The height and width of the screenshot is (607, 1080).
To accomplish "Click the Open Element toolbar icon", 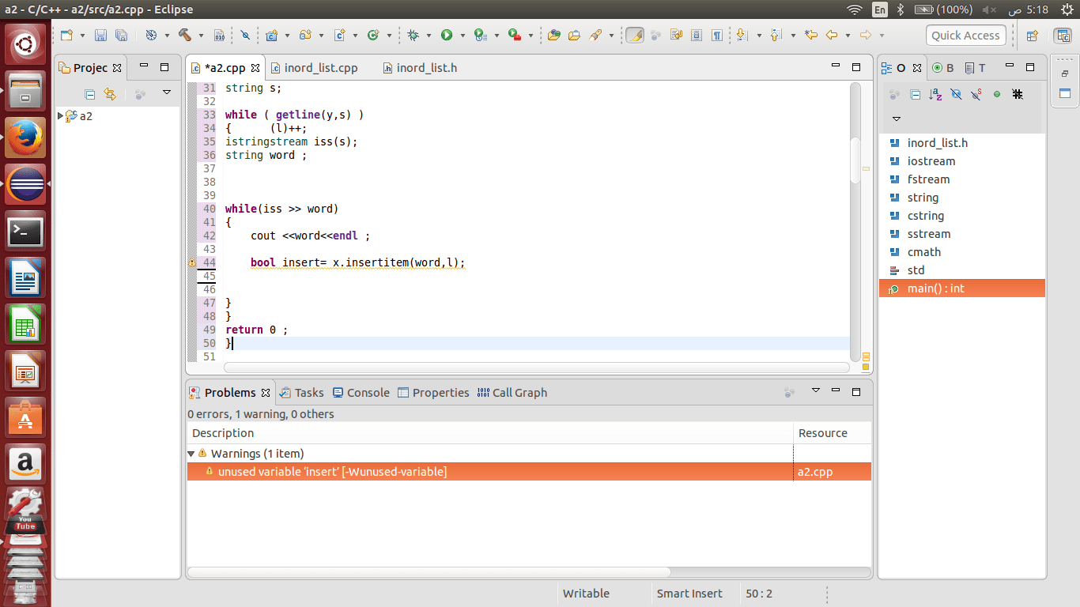I will coord(553,35).
